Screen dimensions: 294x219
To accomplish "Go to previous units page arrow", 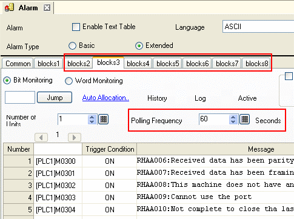I will [41, 138].
